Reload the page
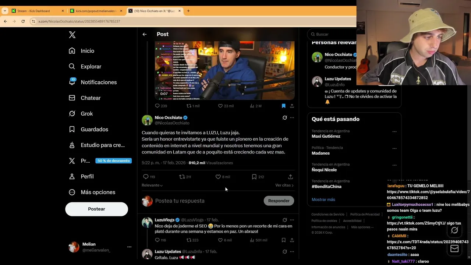This screenshot has width=471, height=265. coord(23,21)
